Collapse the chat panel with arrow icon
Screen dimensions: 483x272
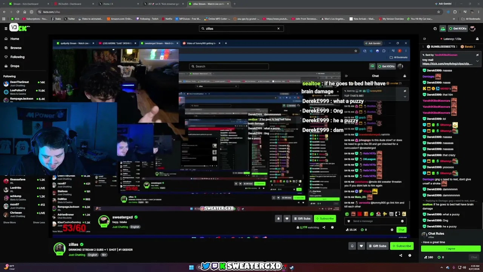tap(424, 39)
